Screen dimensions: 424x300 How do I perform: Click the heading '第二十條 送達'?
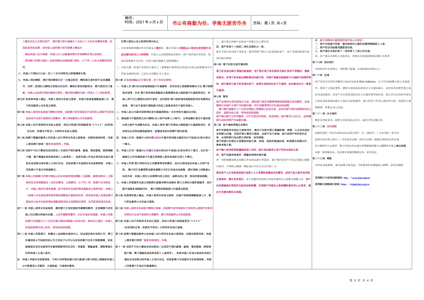pyautogui.click(x=321, y=75)
